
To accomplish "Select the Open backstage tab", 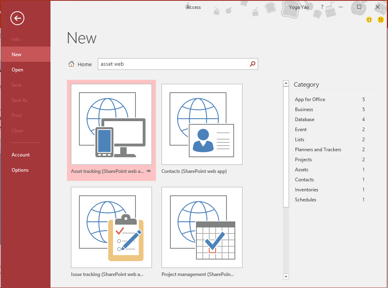I will (26, 69).
